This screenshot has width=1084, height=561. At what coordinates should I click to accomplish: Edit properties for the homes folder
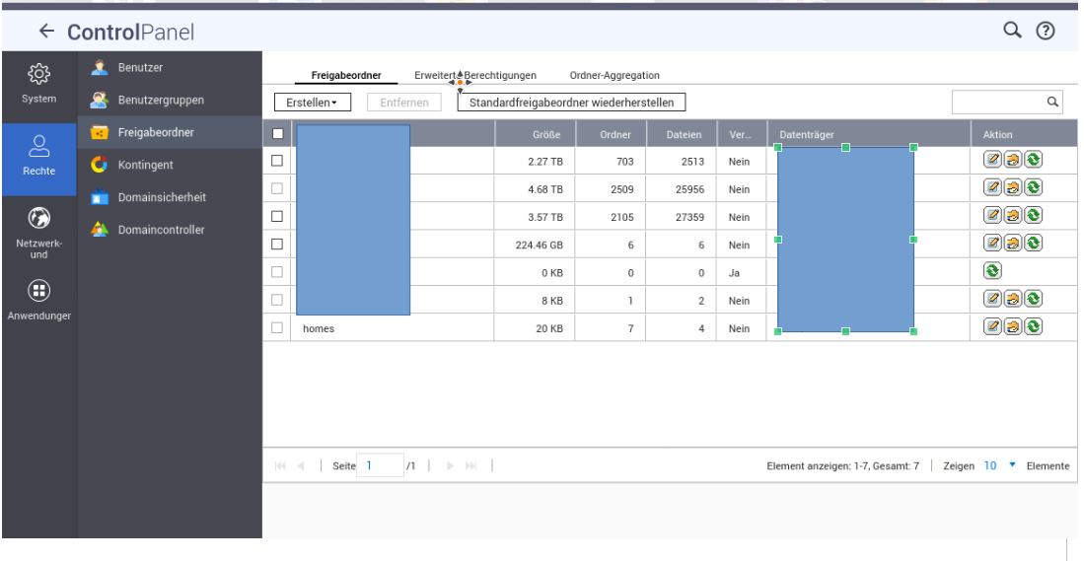click(992, 326)
